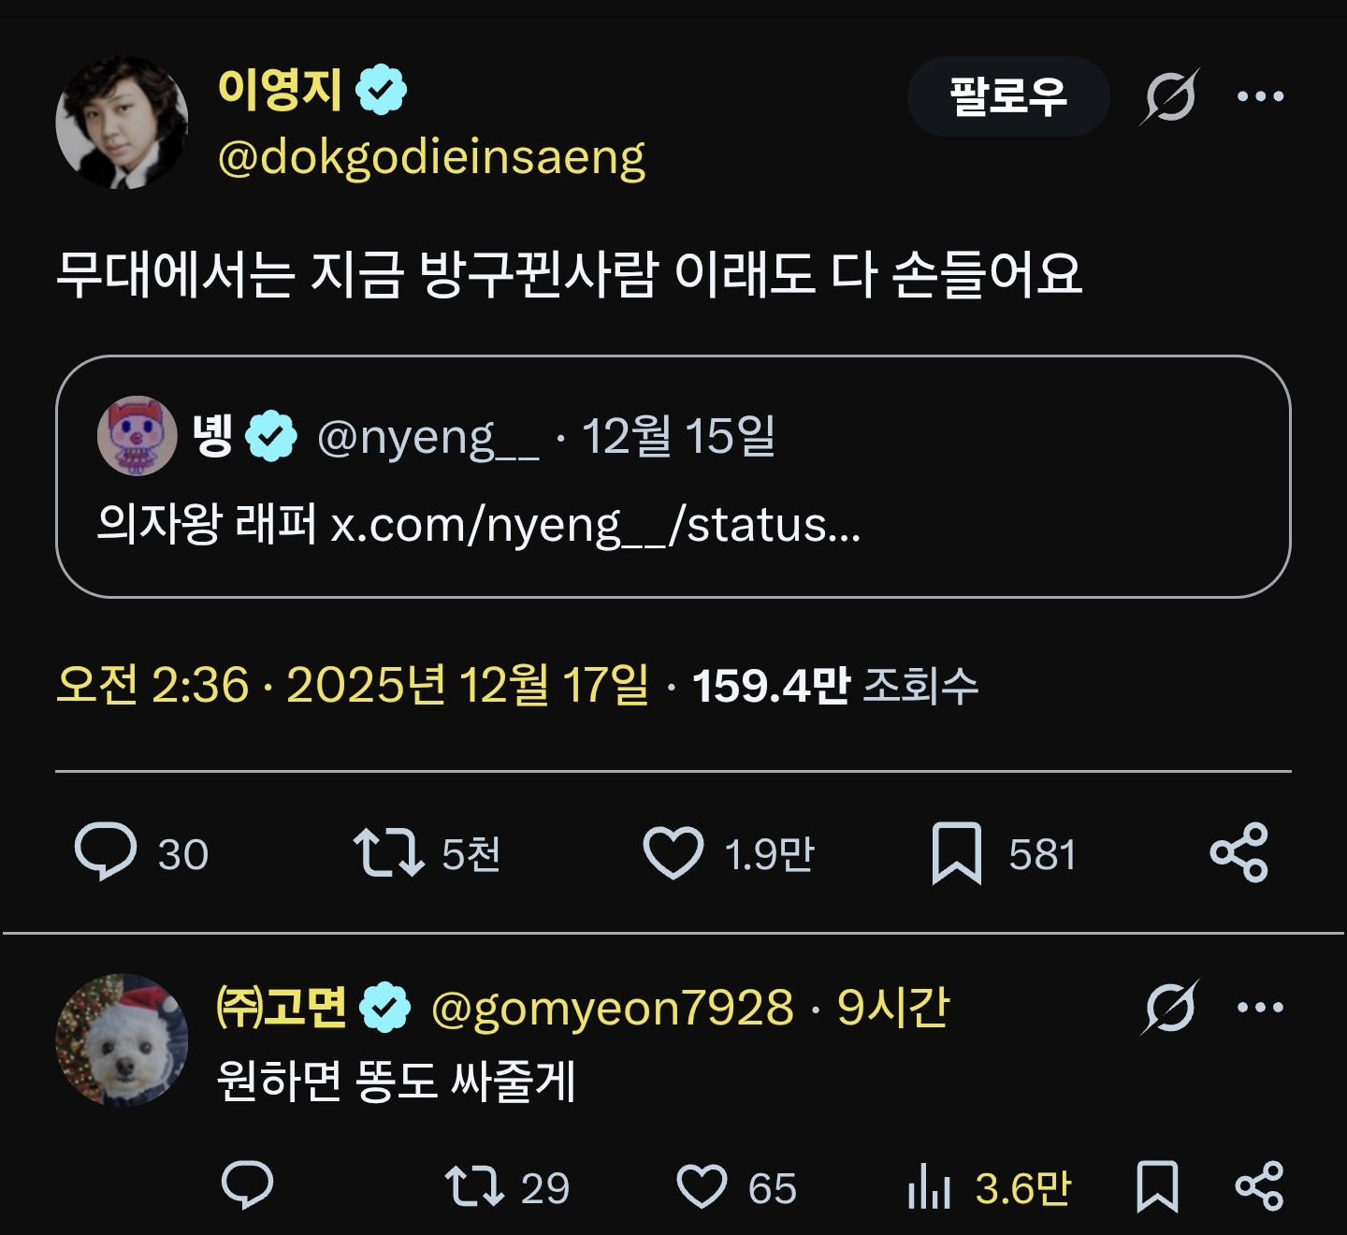View analytics of 고면's reply showing 3.6만
The width and height of the screenshot is (1347, 1235).
(929, 1187)
